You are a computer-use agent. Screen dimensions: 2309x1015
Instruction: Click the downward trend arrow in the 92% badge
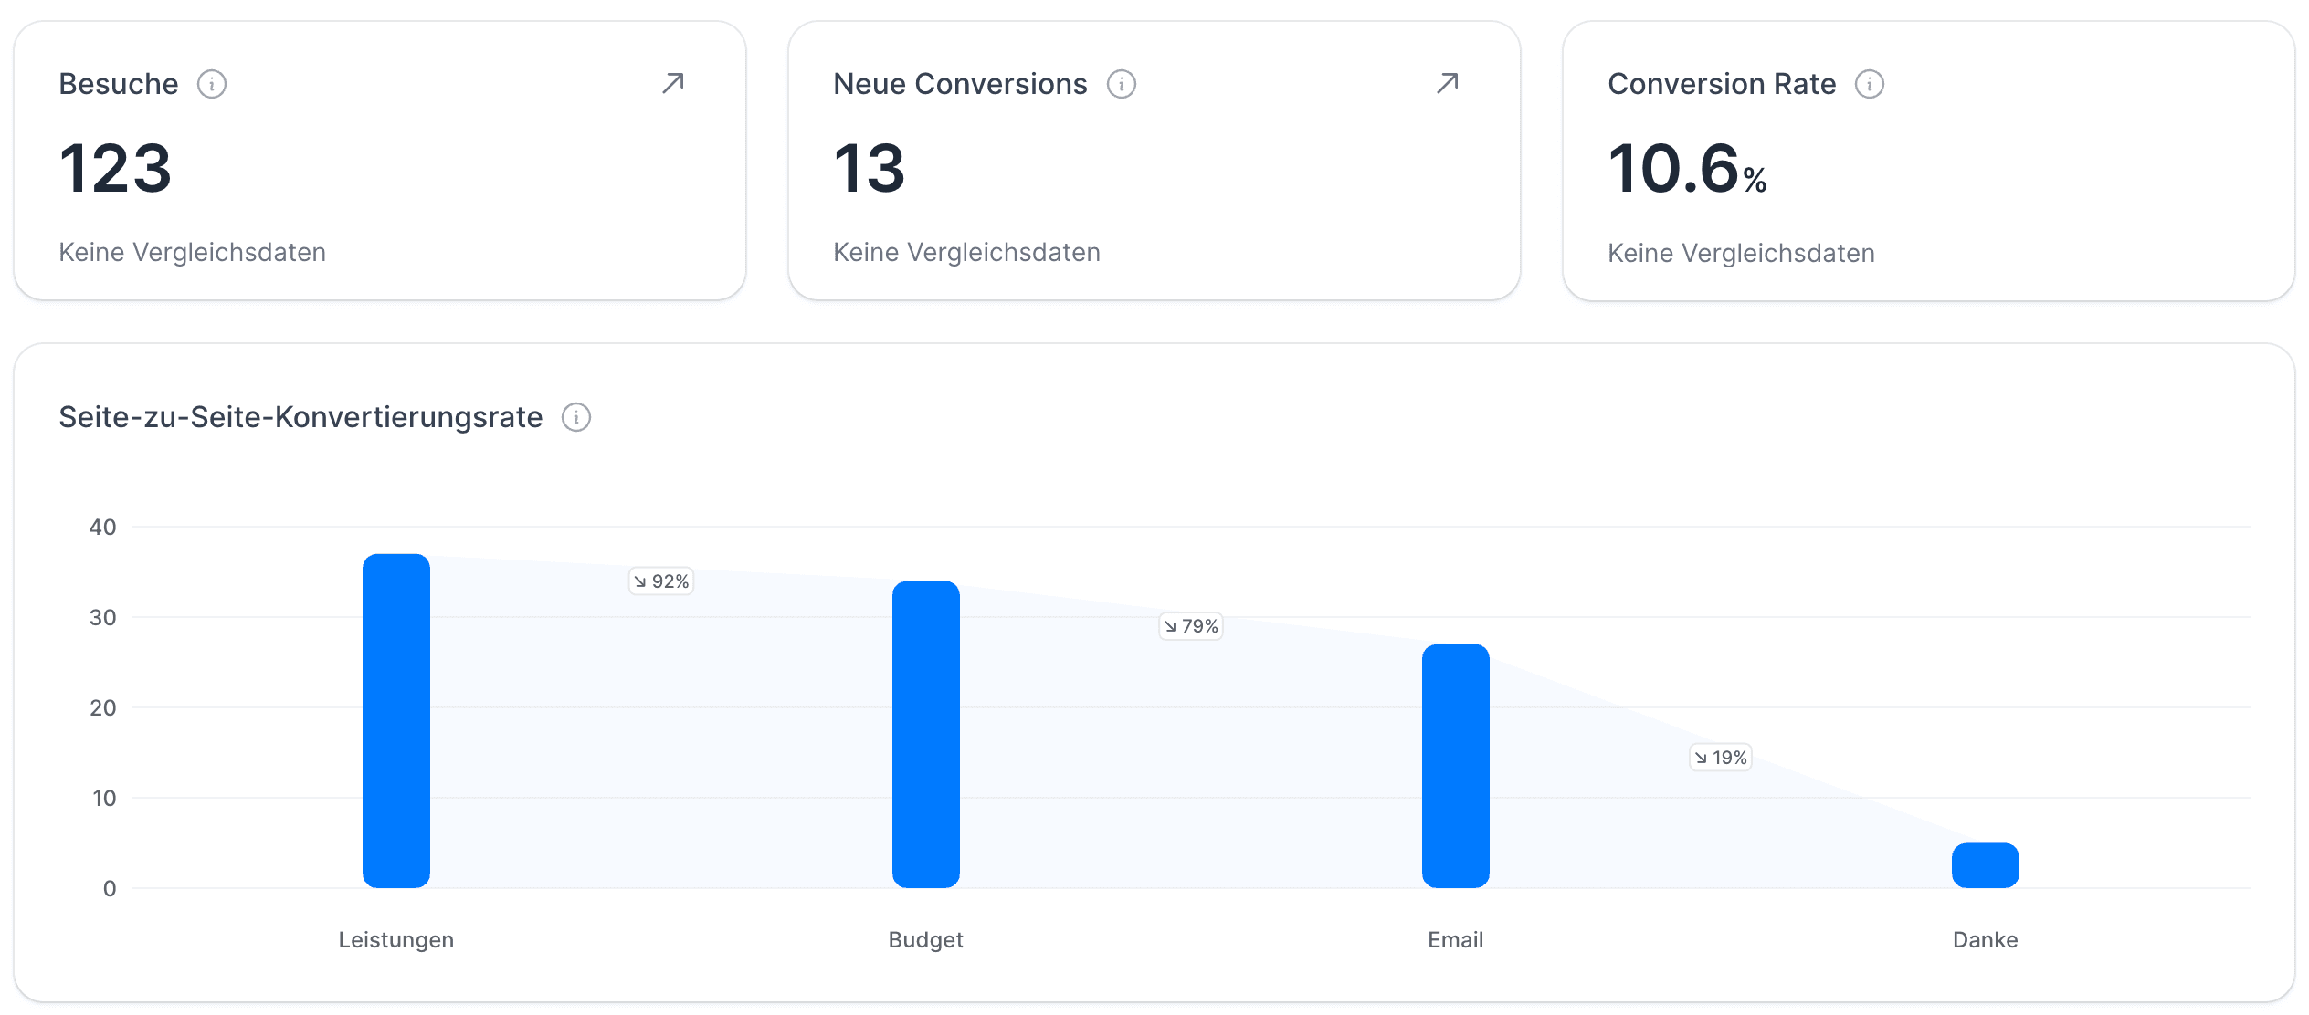(640, 581)
